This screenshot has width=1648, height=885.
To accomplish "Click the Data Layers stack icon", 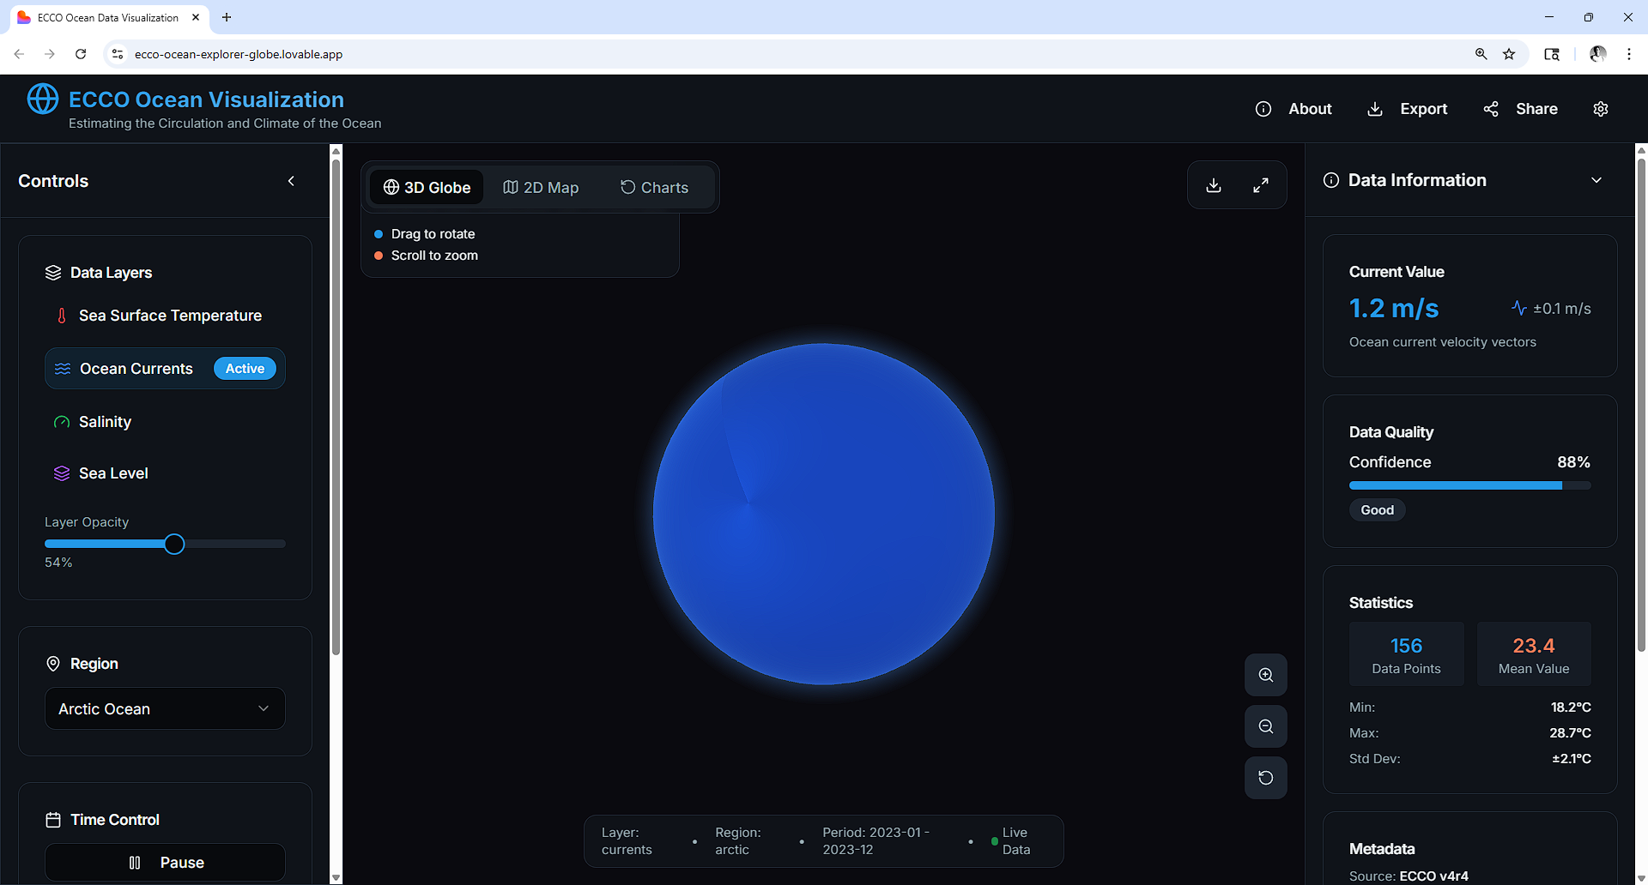I will pos(53,273).
